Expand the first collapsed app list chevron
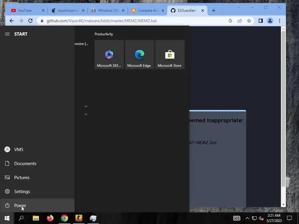 (86, 106)
